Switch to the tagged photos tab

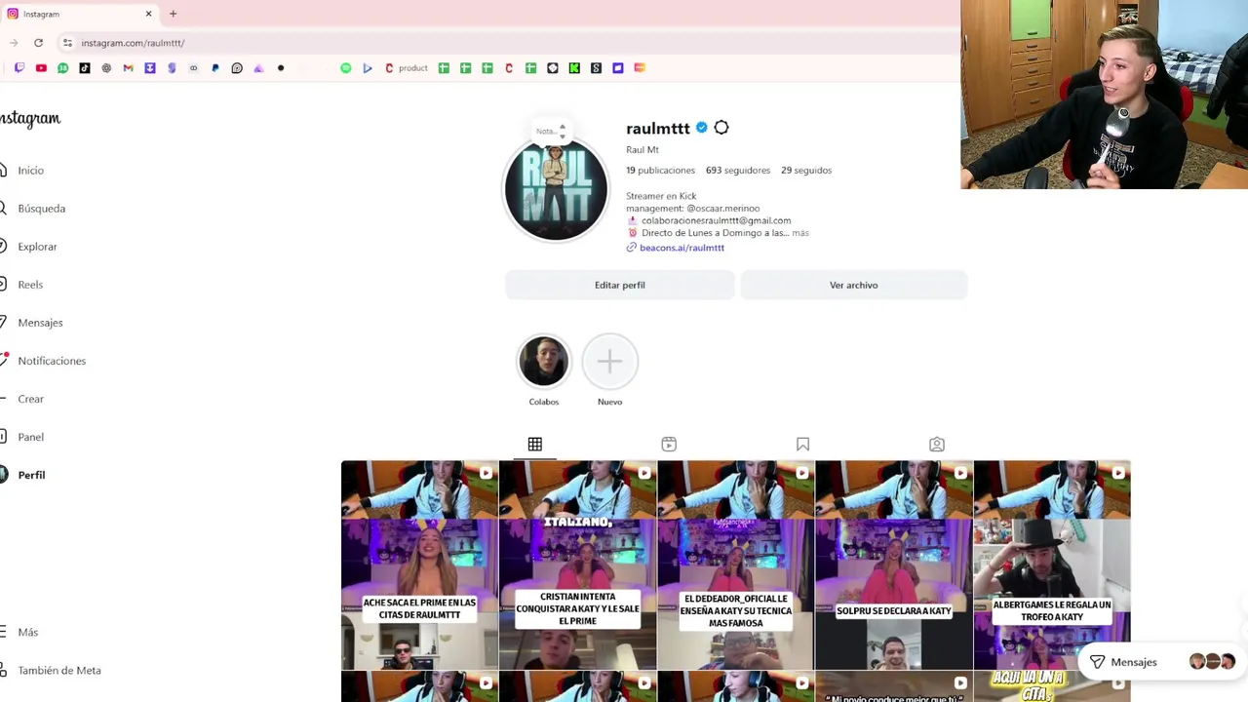(937, 445)
